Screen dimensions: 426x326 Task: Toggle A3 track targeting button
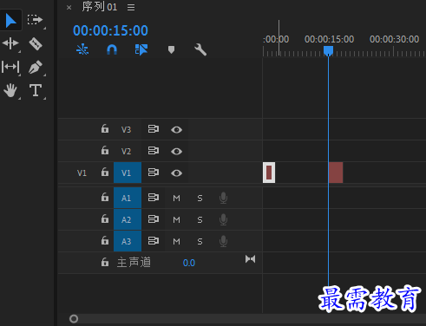(128, 241)
